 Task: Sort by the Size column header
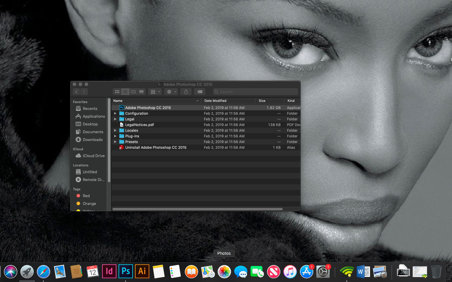click(x=270, y=101)
